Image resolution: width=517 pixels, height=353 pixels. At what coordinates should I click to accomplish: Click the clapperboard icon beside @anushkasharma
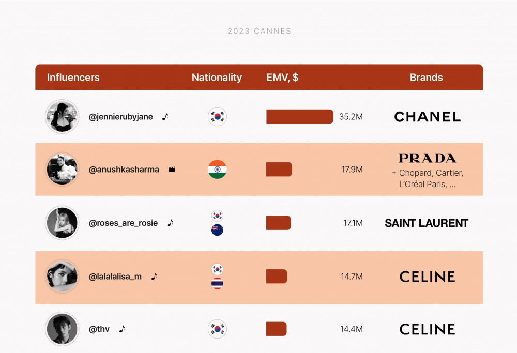172,170
